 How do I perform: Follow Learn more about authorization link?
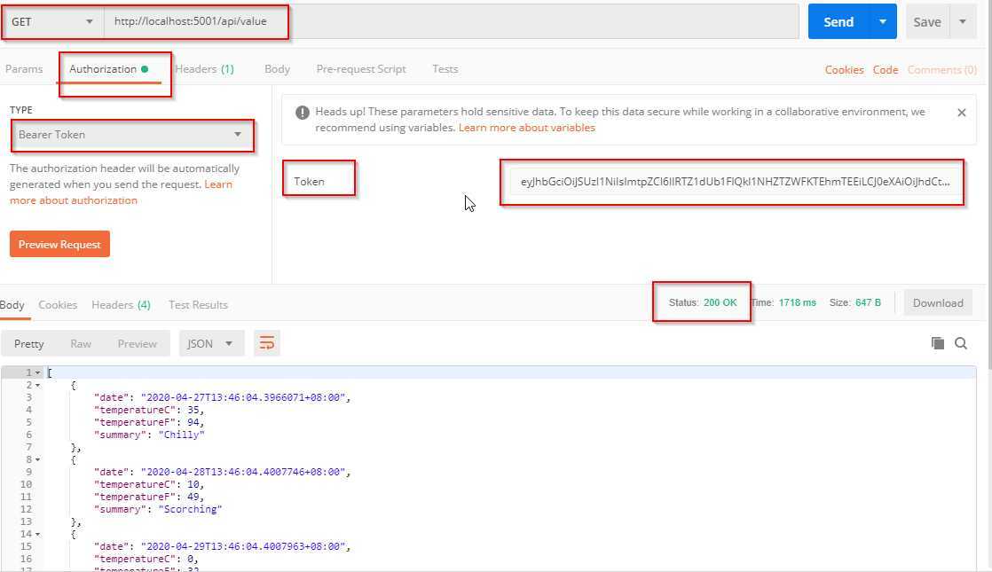pos(121,192)
